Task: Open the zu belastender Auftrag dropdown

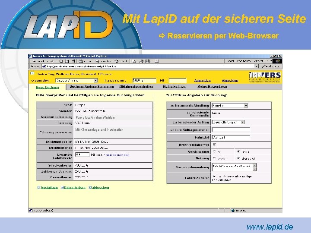Action: point(242,122)
